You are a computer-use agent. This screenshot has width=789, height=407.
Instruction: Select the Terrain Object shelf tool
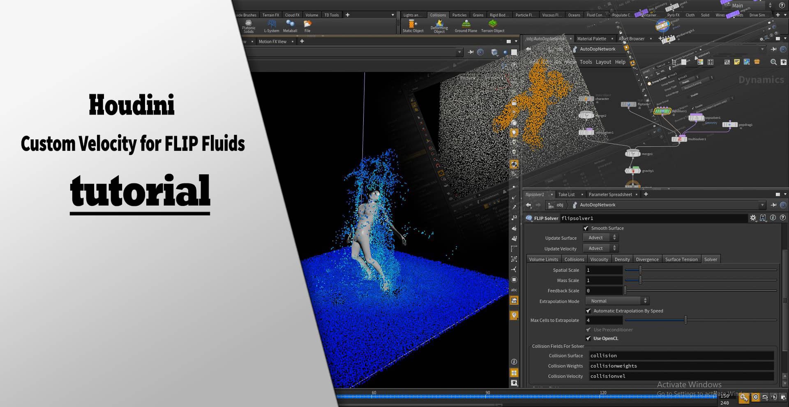492,26
